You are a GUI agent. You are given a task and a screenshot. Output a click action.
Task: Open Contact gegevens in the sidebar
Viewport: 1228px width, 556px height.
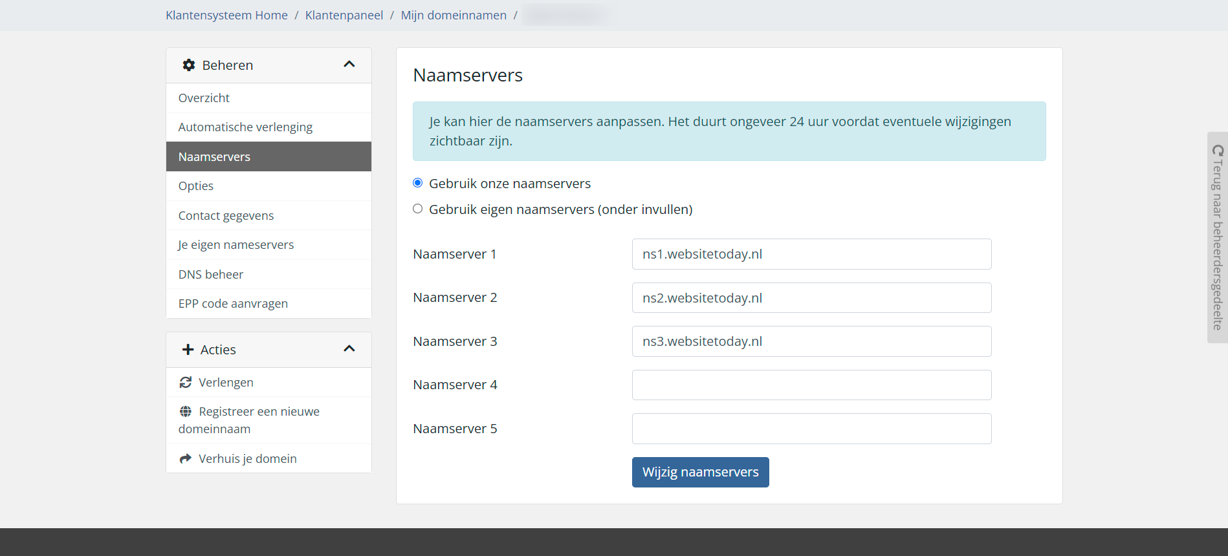coord(226,216)
